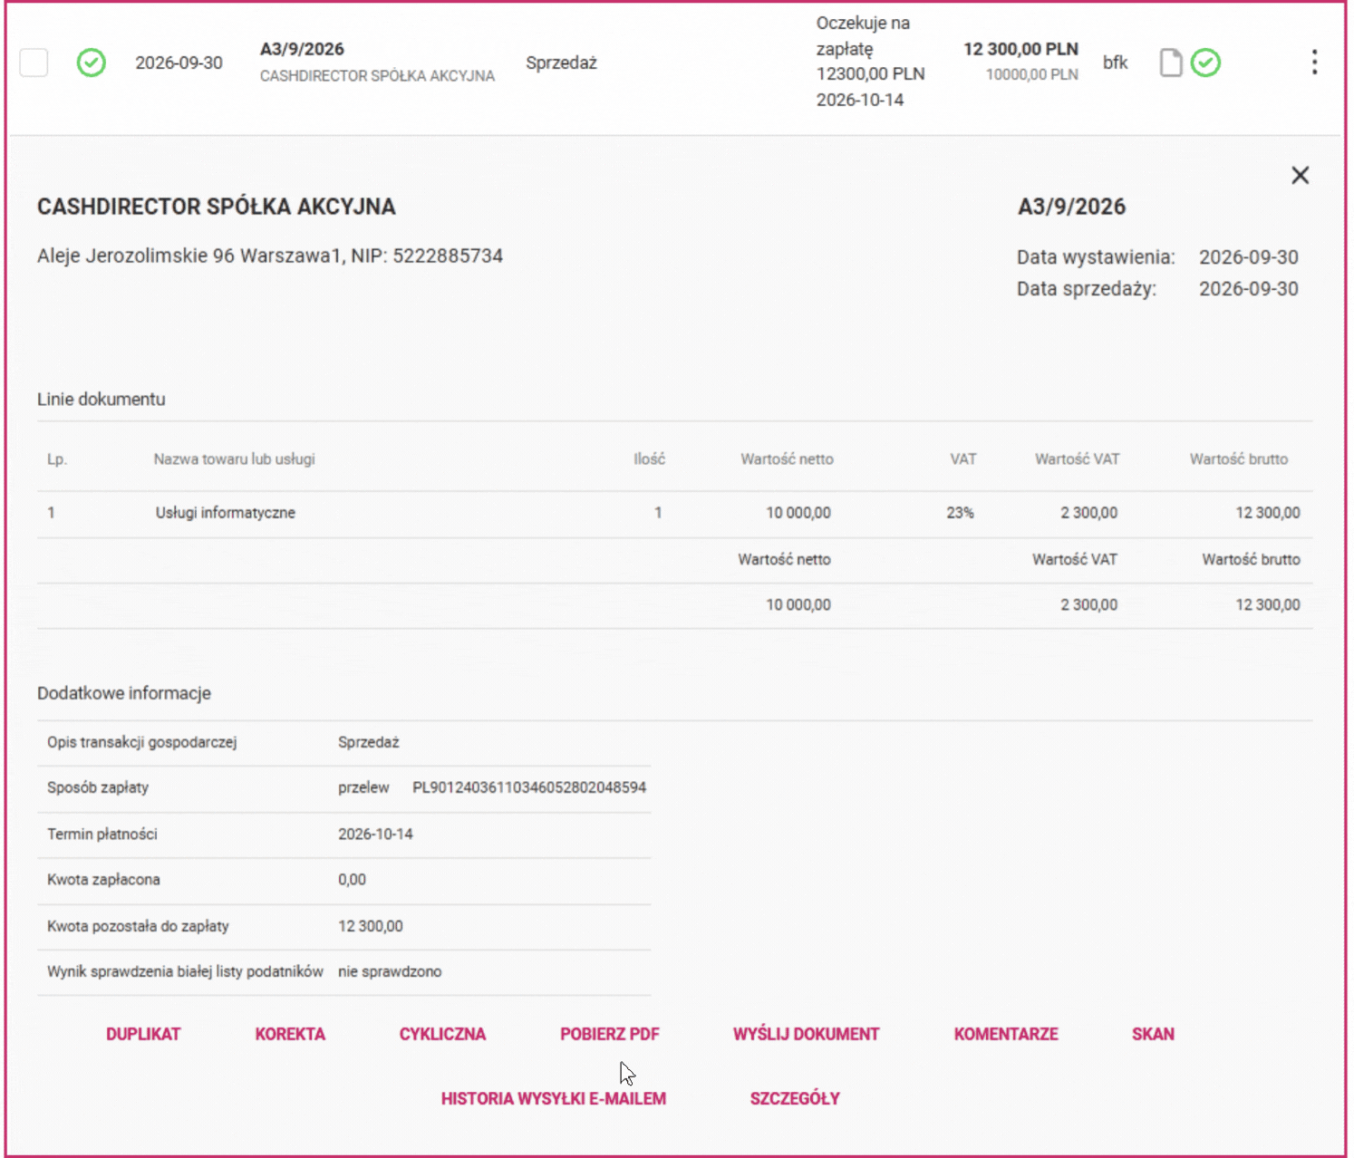Image resolution: width=1354 pixels, height=1158 pixels.
Task: Open SZCZEGÓŁY of the invoice
Action: click(795, 1098)
